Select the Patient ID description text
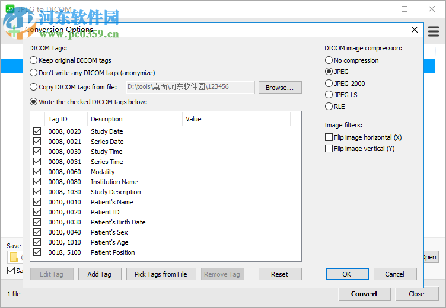The image size is (446, 308). (105, 212)
